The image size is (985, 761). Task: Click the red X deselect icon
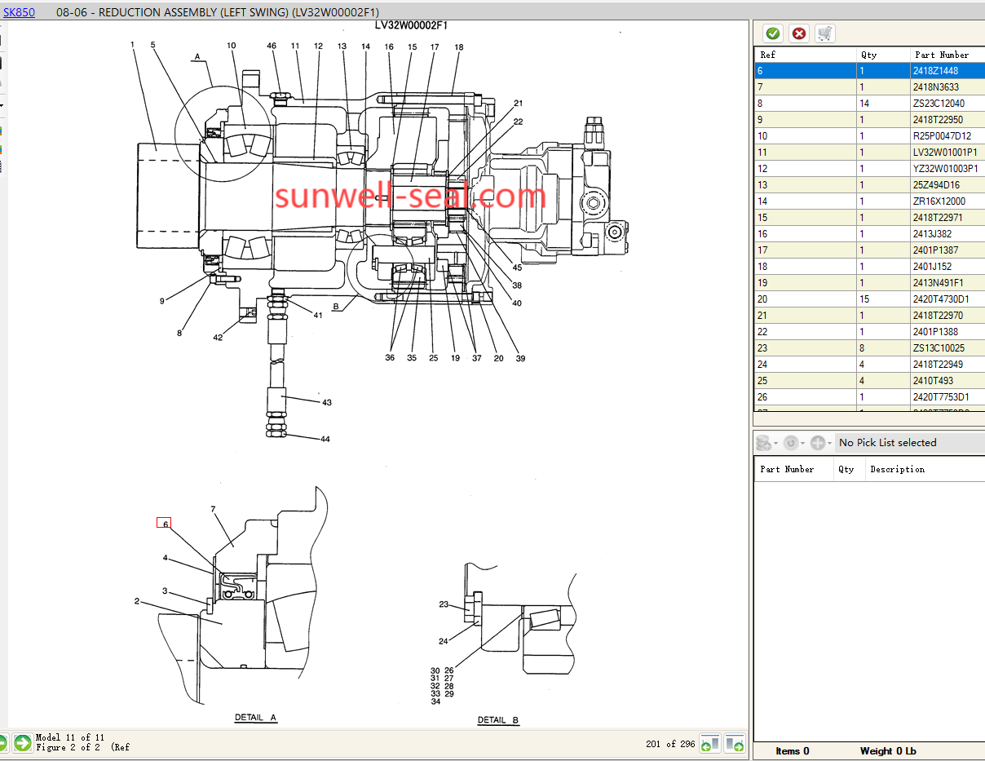[799, 33]
